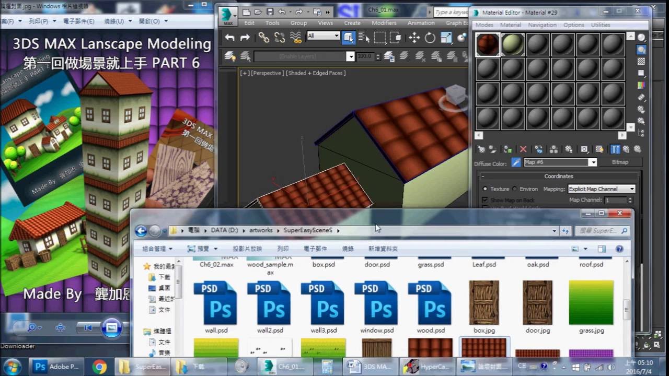
Task: Click the Explorer Back navigation button
Action: click(x=141, y=231)
